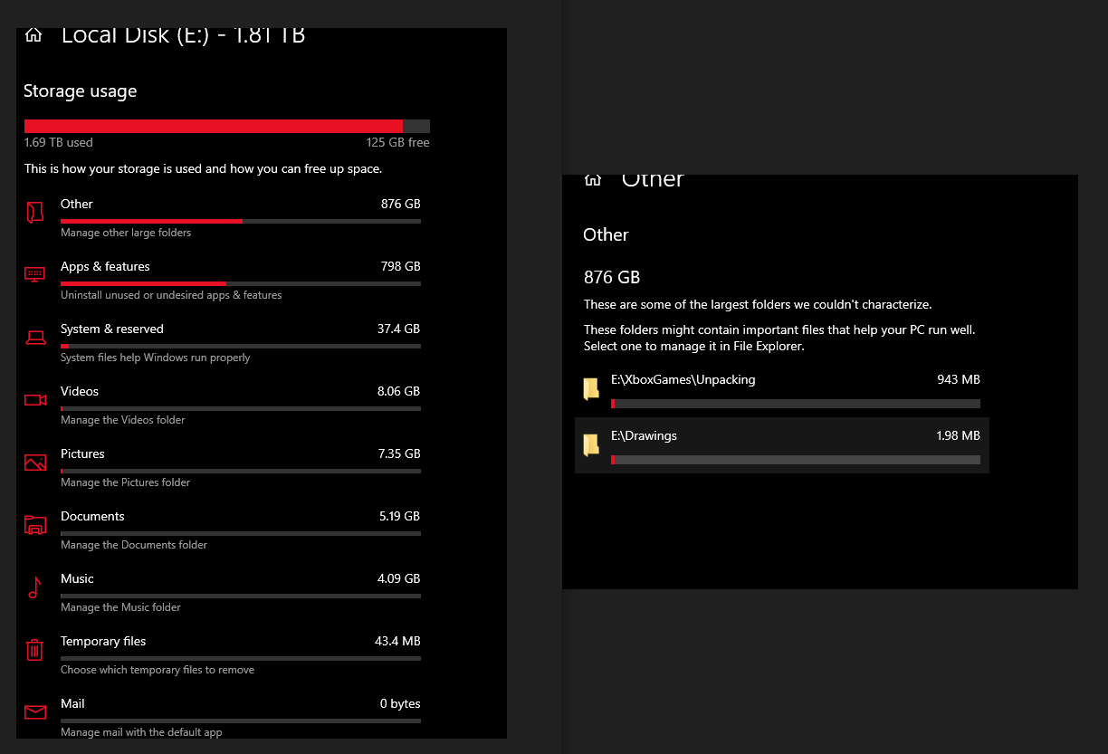Screen dimensions: 1108x754
Task: Open the Videos storage category
Action: point(223,405)
